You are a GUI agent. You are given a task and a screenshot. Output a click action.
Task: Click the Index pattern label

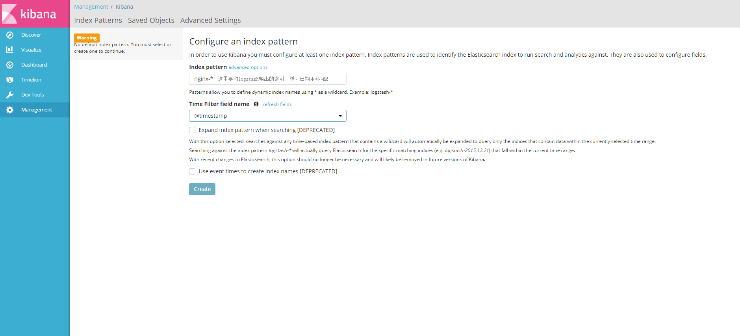(208, 67)
